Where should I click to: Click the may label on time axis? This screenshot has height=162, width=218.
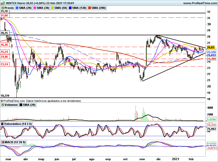pos(41,159)
